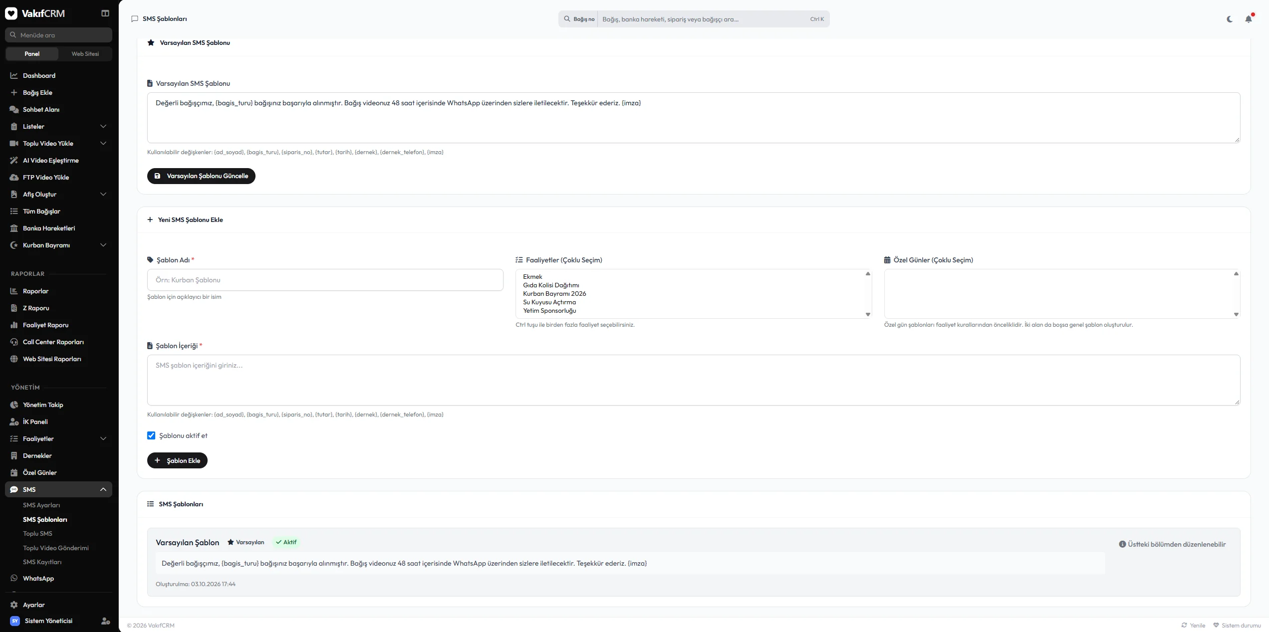Switch to Web Sitesi tab
Viewport: 1269px width, 632px height.
pos(85,54)
